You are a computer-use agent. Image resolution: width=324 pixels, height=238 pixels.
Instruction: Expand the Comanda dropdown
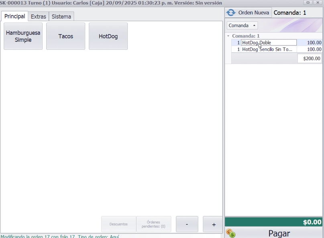[x=242, y=25]
